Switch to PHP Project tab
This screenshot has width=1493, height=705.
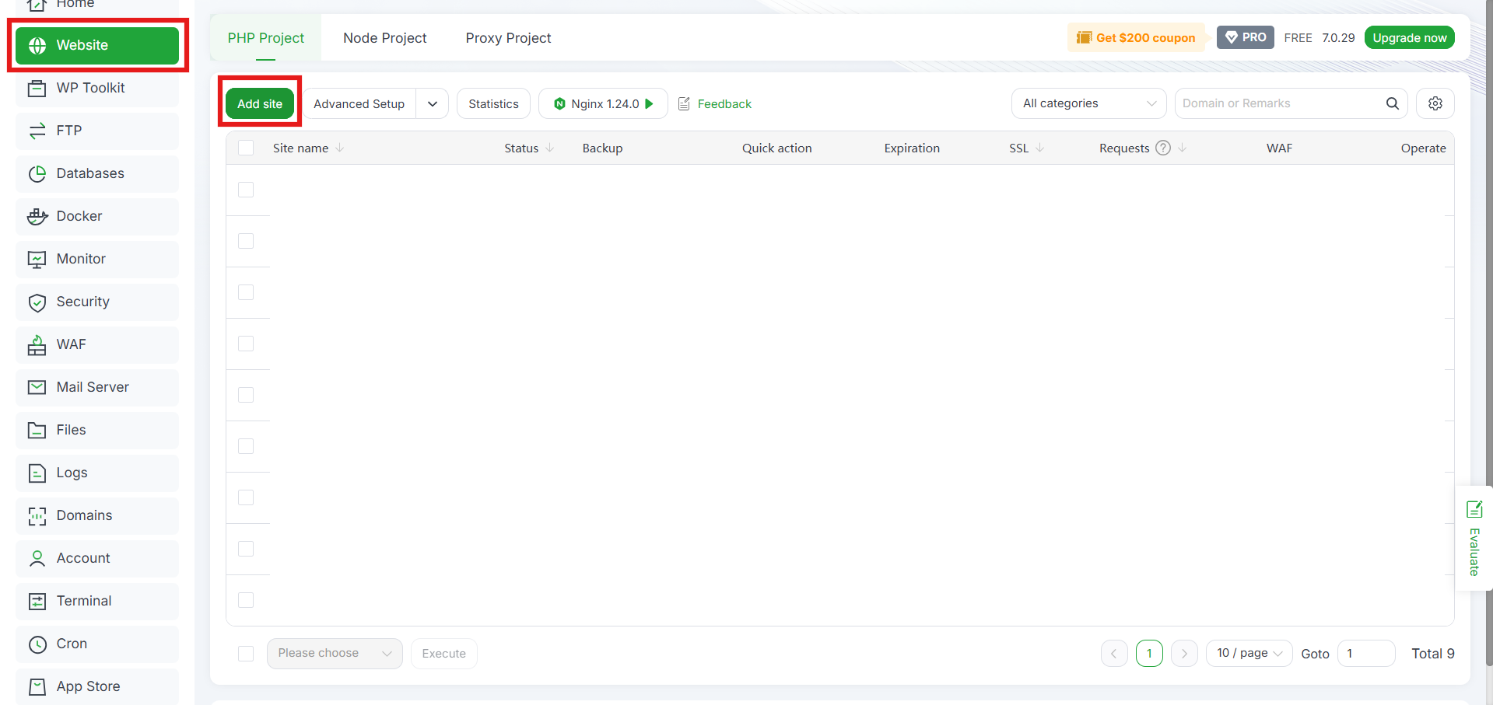coord(265,38)
